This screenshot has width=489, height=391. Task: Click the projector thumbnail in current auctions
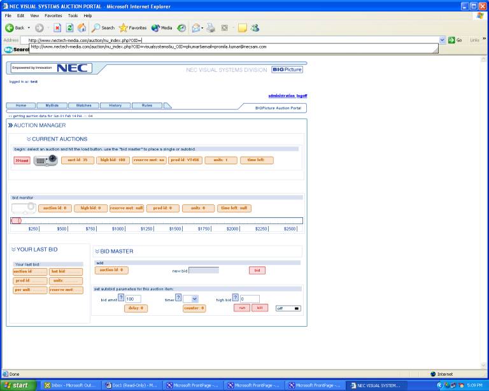tap(46, 160)
